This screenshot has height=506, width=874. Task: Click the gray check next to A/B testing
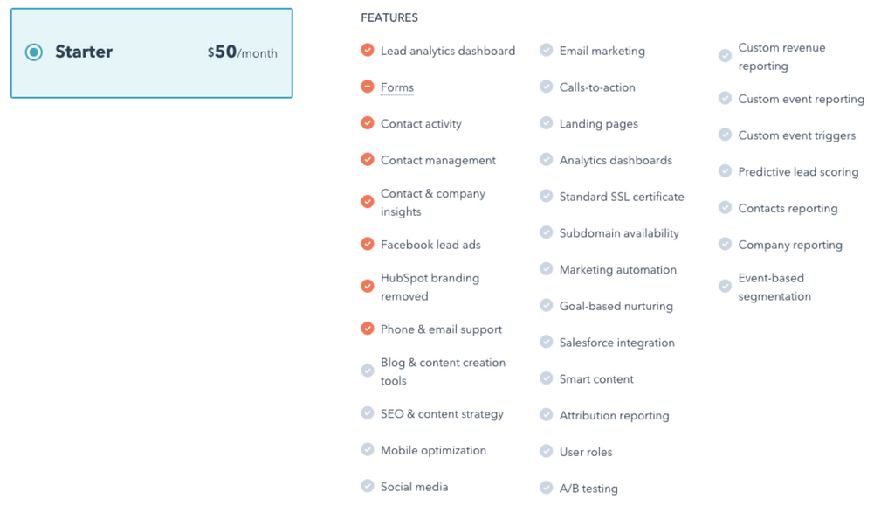tap(547, 488)
